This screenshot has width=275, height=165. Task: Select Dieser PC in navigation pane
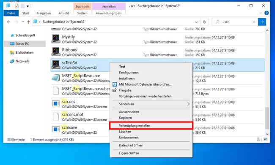tap(25, 44)
